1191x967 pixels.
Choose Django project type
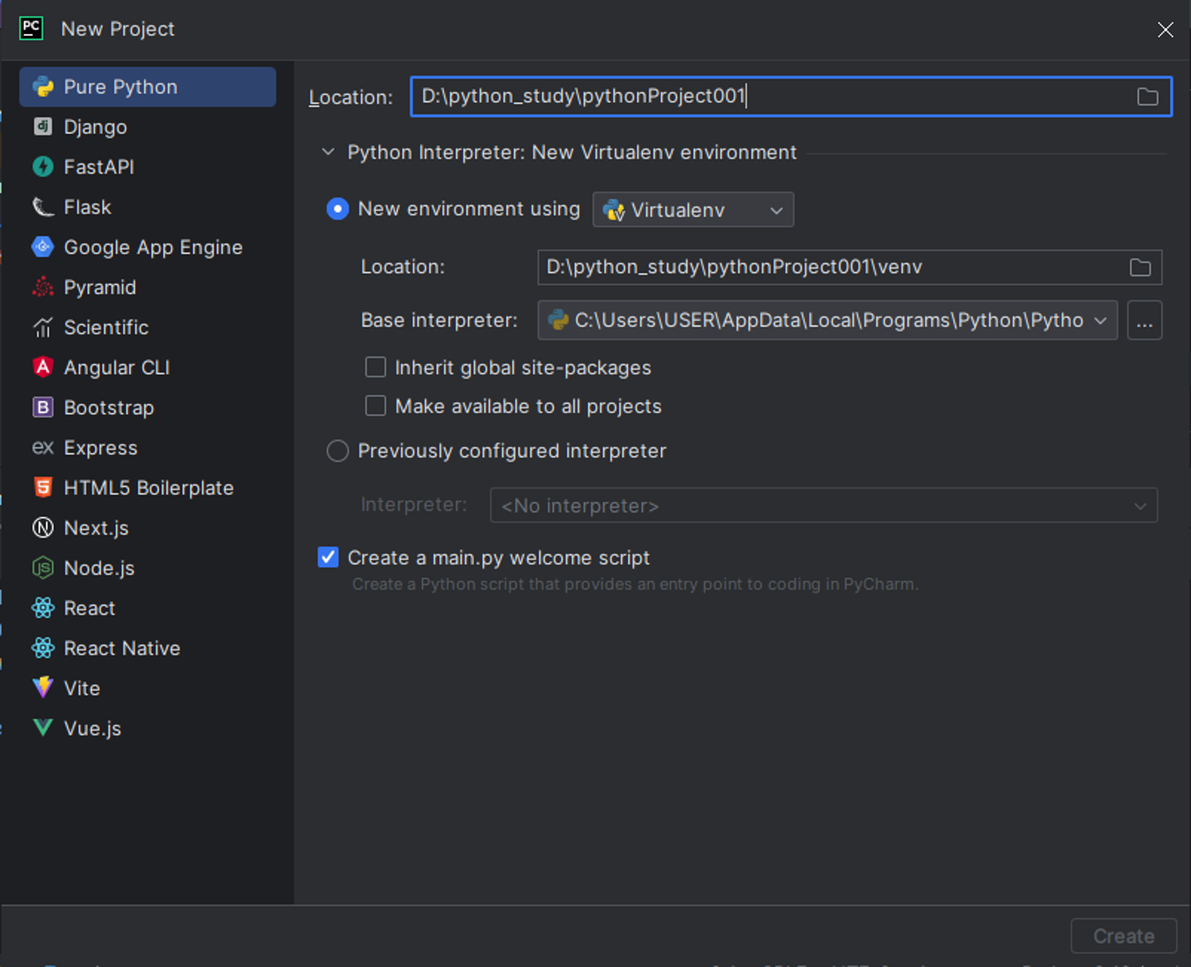pyautogui.click(x=148, y=127)
